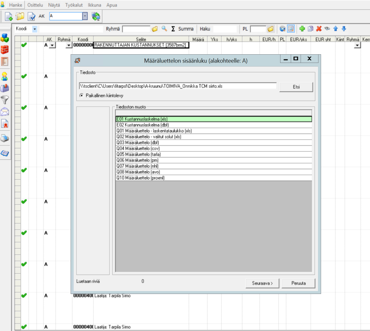The width and height of the screenshot is (370, 331).
Task: Click the blue camera view icon
Action: click(x=282, y=29)
